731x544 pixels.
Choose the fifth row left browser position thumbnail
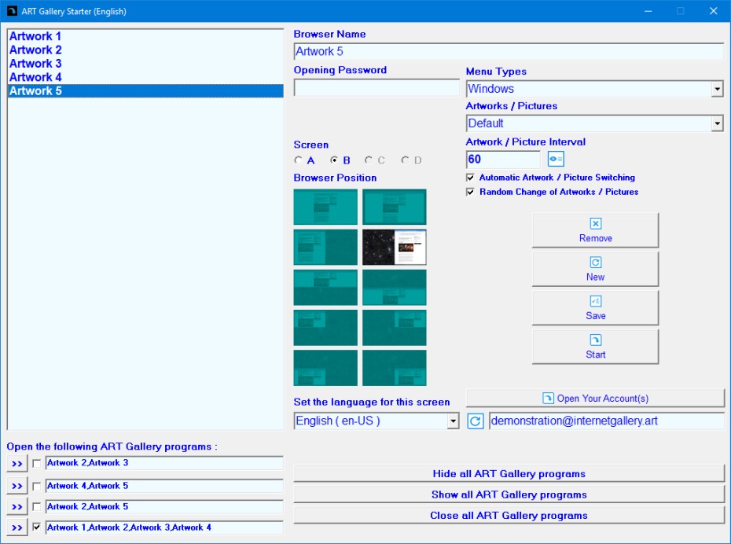(325, 368)
